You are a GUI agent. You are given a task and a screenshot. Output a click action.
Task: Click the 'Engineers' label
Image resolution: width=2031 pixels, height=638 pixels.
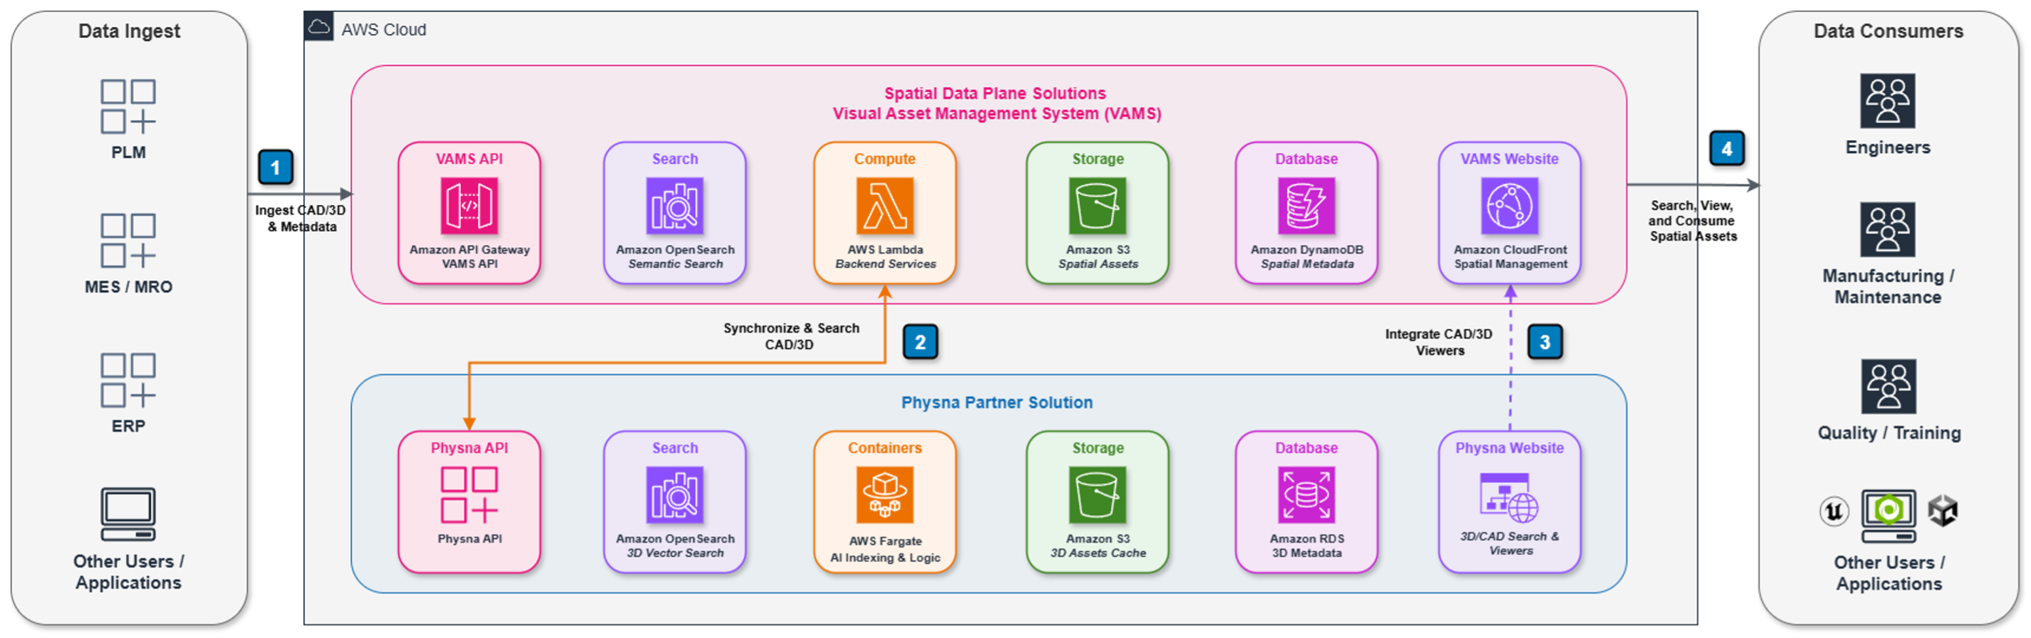click(1888, 147)
